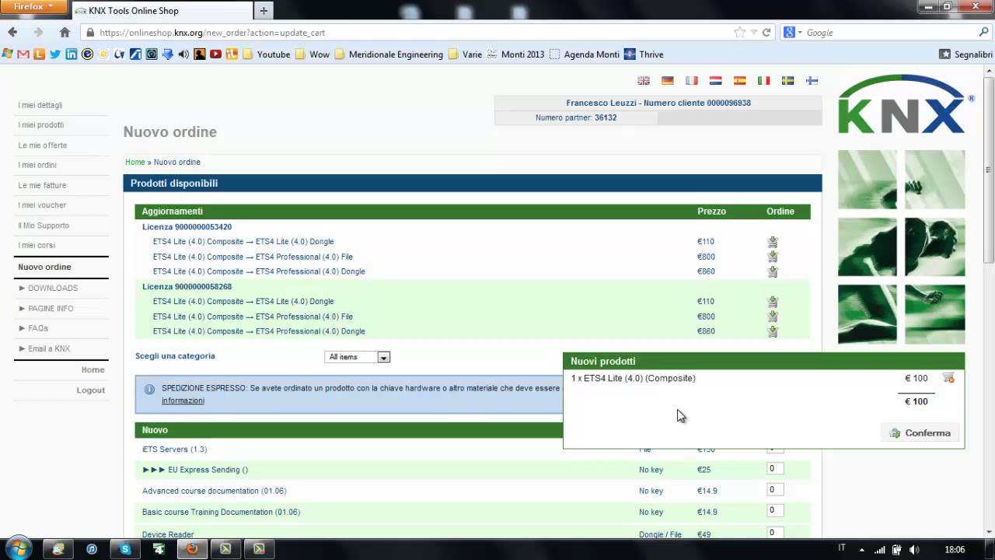Open the Segnalibri bookmarks button
Image resolution: width=995 pixels, height=560 pixels.
point(966,54)
